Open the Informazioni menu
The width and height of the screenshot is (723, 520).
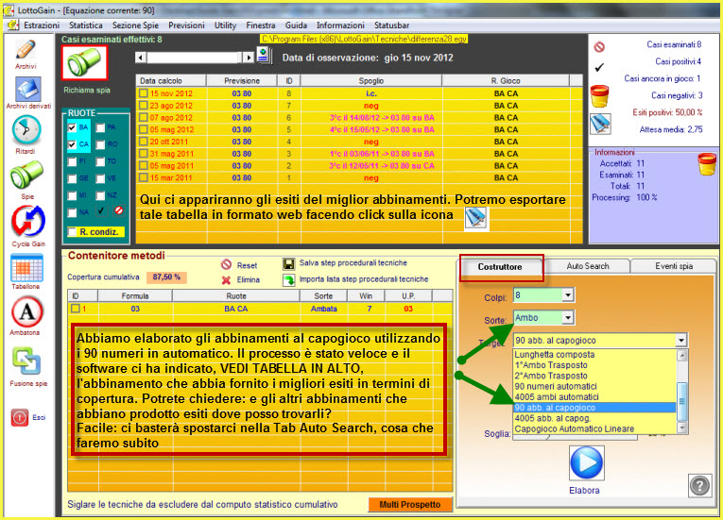pos(340,25)
